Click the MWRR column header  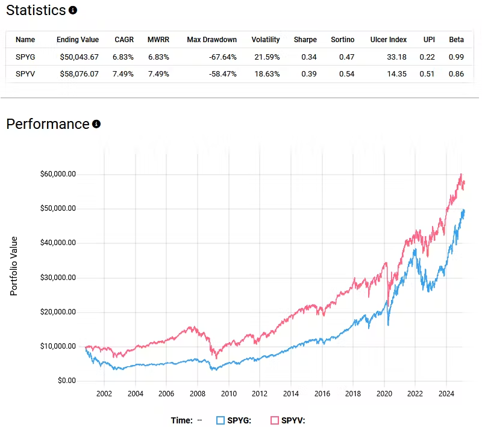coord(158,40)
